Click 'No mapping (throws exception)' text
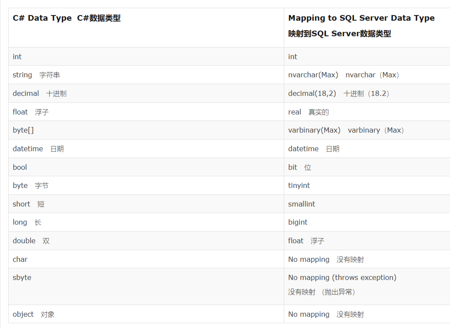Viewport: 450px width, 328px height. [x=342, y=277]
